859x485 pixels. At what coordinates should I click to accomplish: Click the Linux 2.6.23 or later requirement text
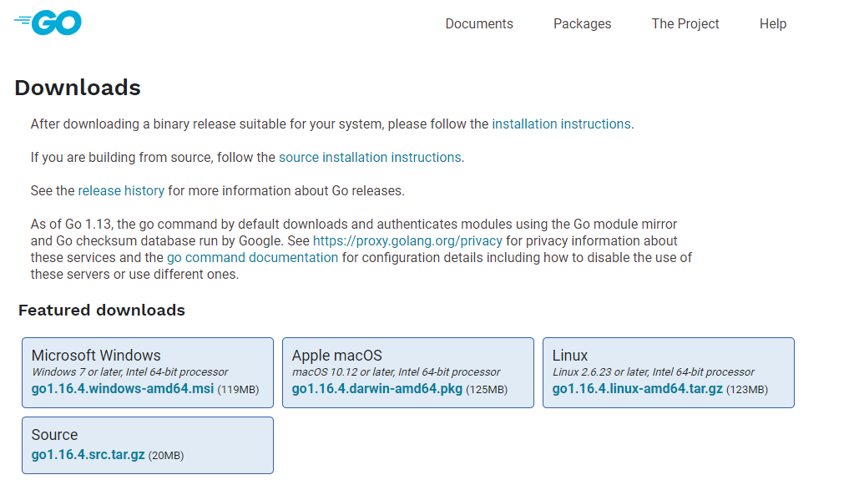coord(654,372)
